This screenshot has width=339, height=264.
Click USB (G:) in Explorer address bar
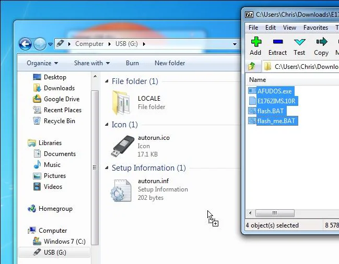(x=126, y=44)
